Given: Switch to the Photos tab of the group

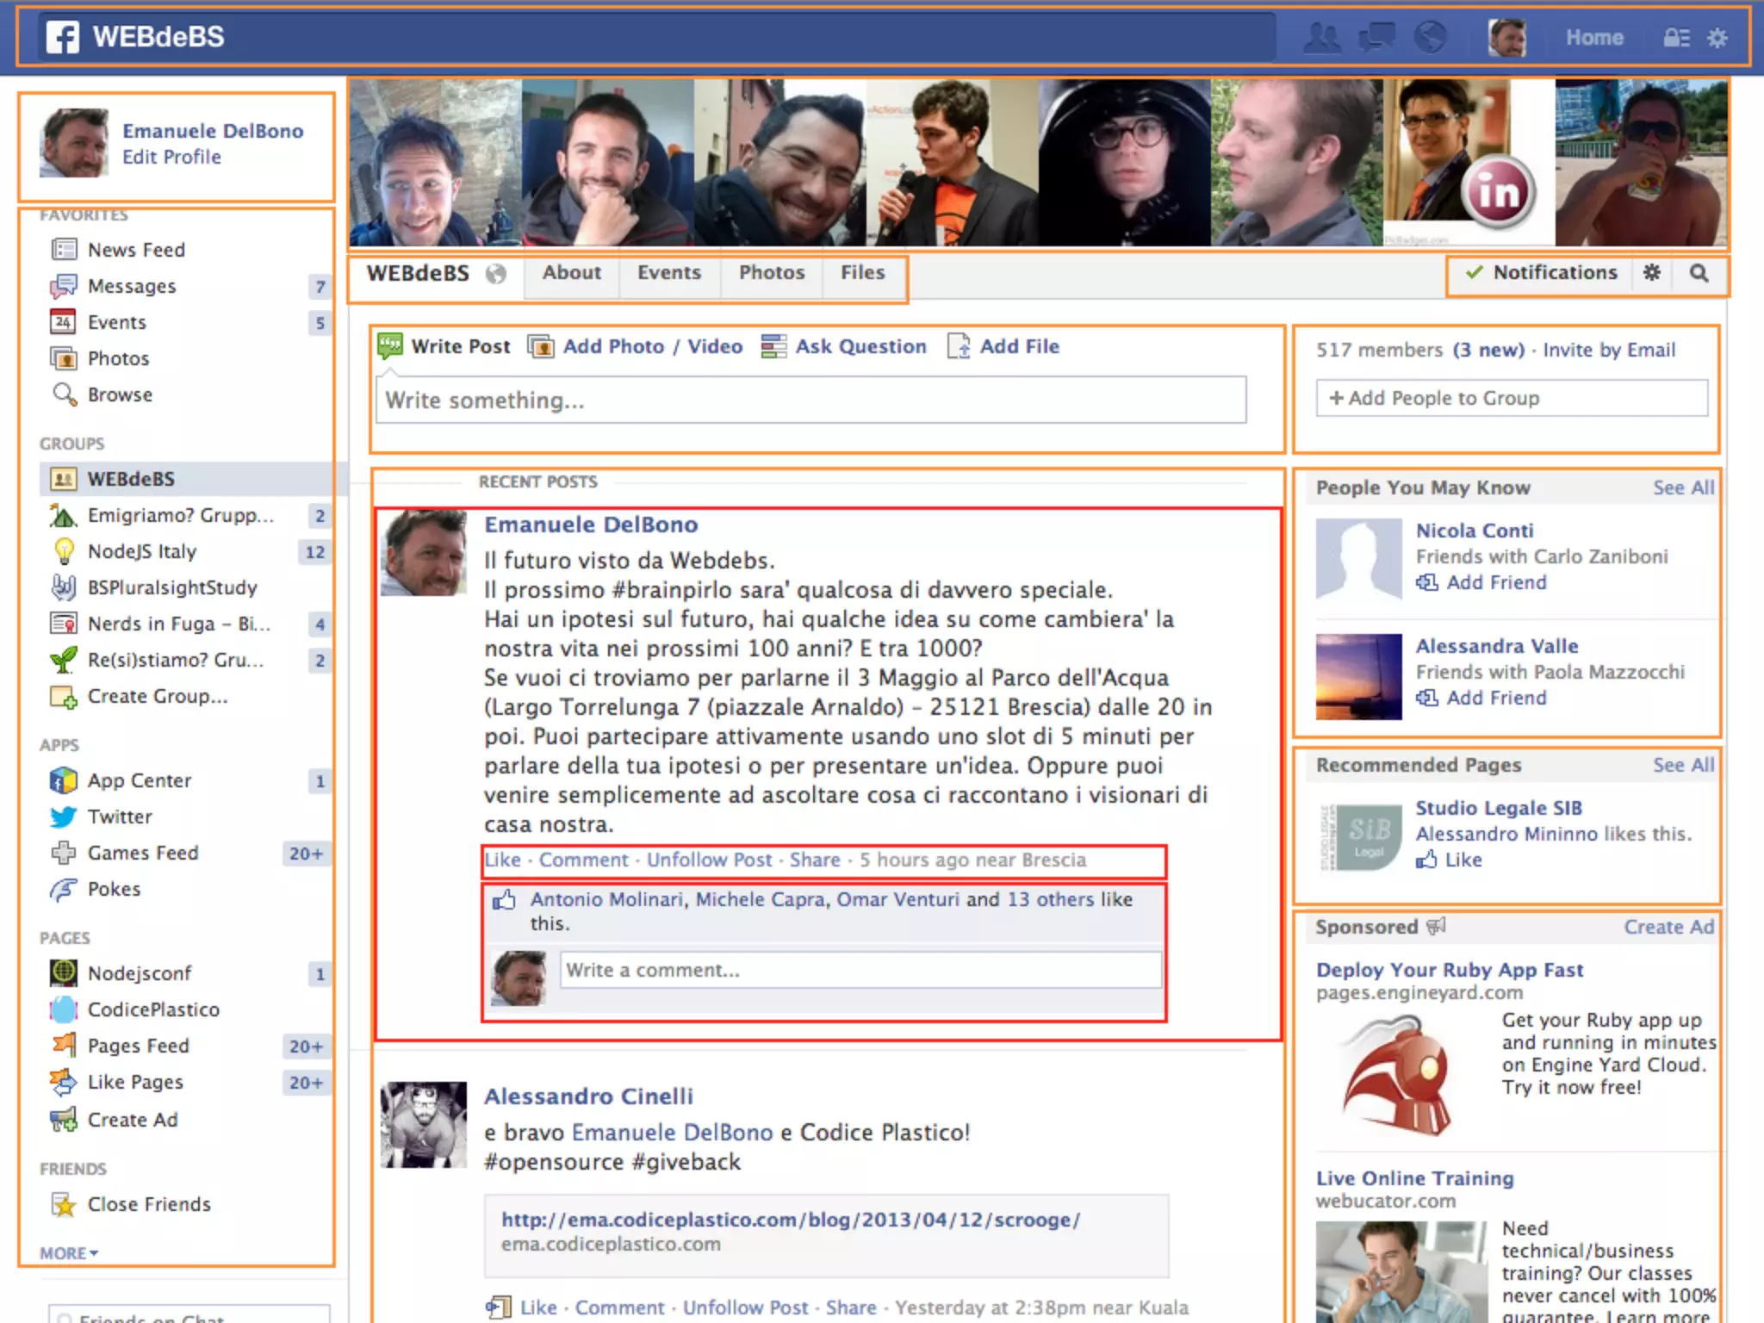Looking at the screenshot, I should click(x=772, y=273).
